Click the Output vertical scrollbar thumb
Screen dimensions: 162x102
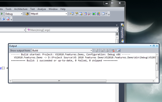tap(157, 63)
